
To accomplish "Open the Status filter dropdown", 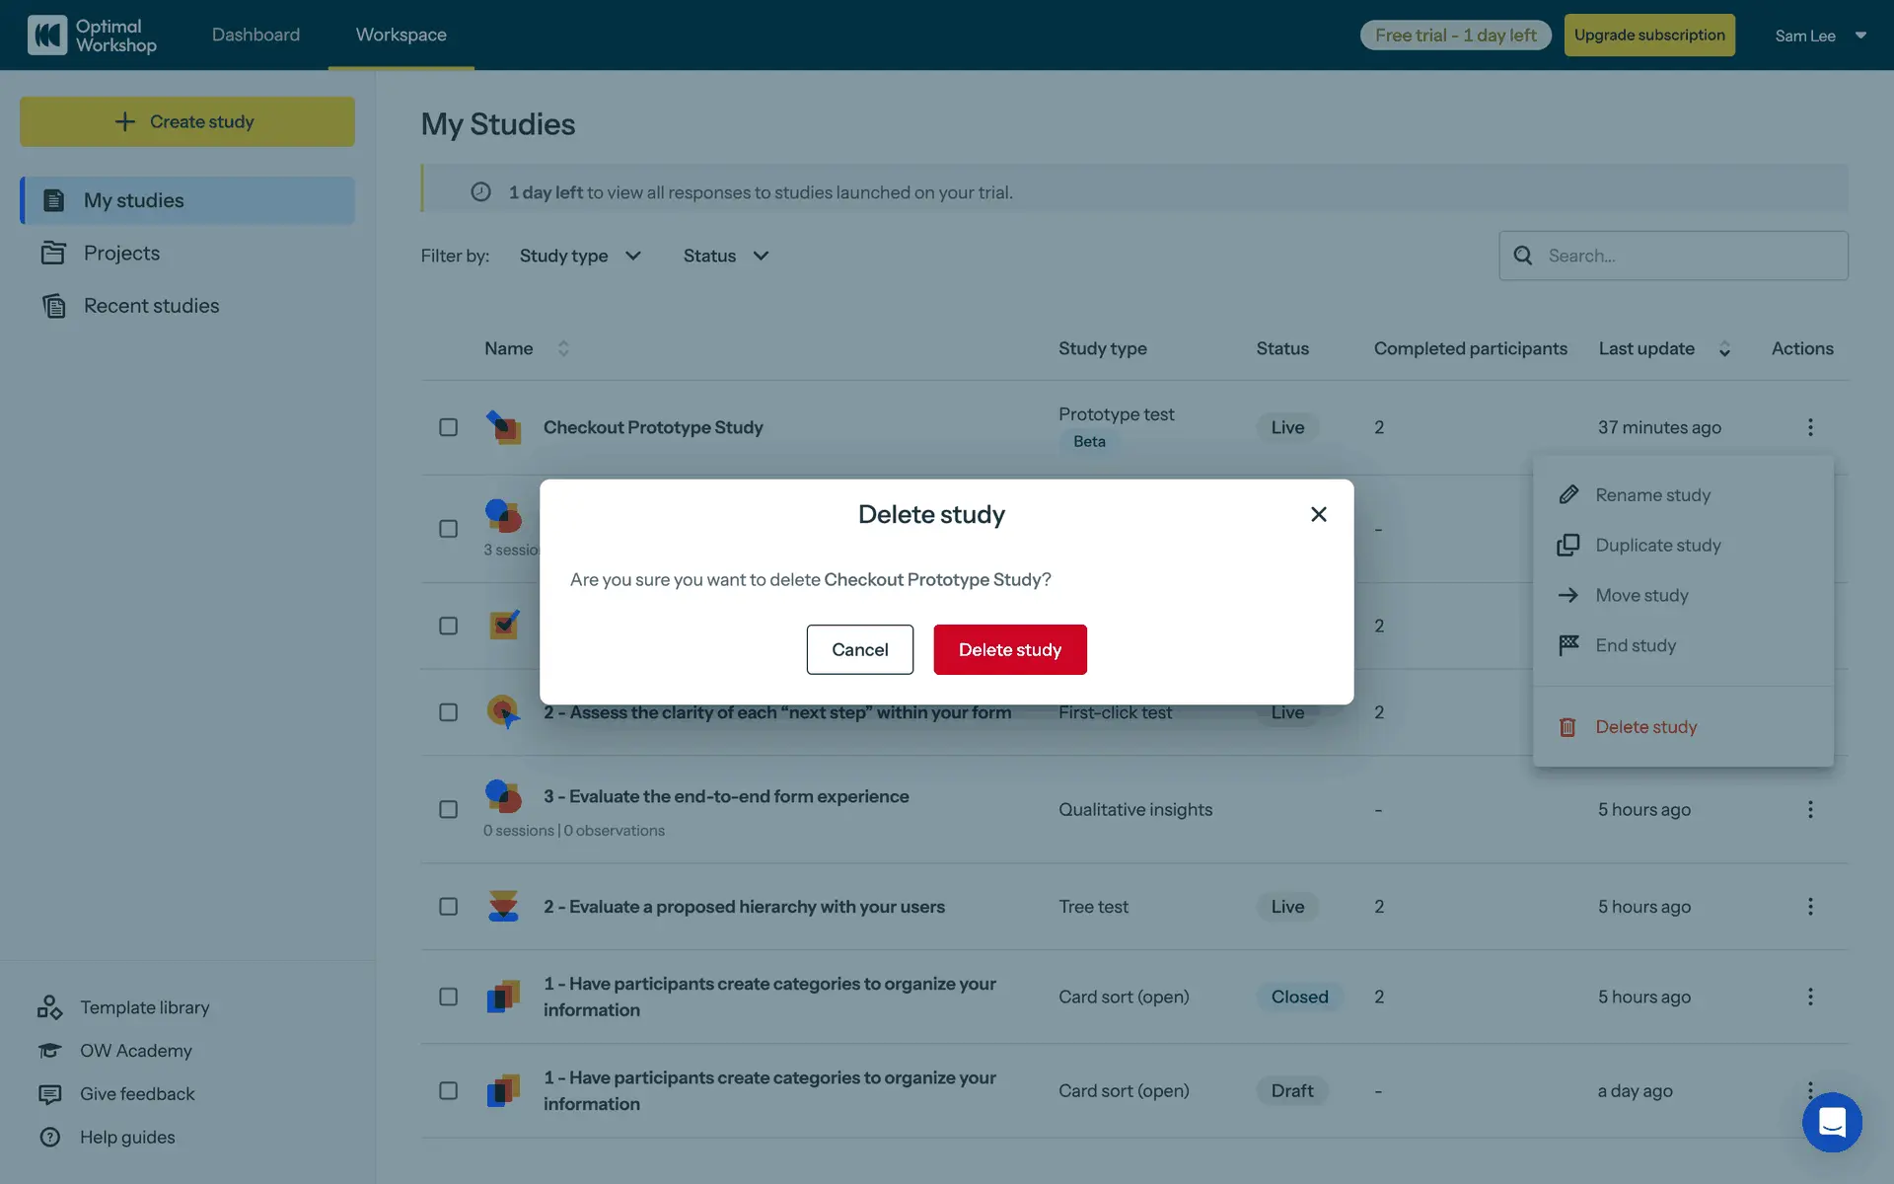I will 725,256.
